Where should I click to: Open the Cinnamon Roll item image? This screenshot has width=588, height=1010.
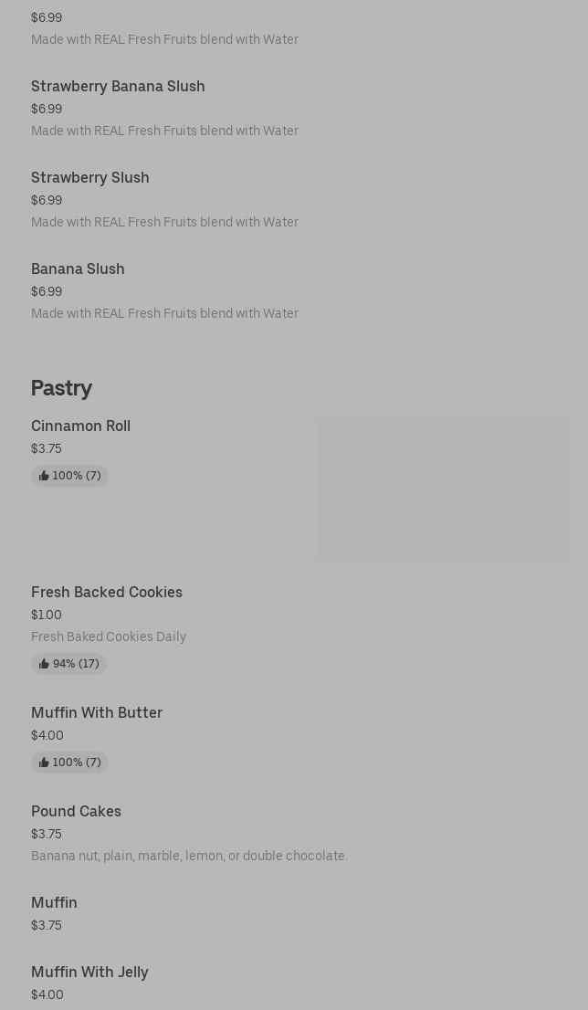(x=443, y=489)
